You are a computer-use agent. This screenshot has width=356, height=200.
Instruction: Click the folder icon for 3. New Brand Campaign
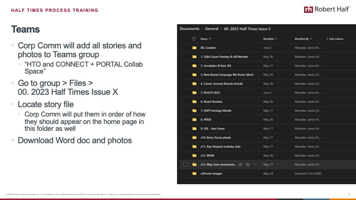click(x=194, y=75)
